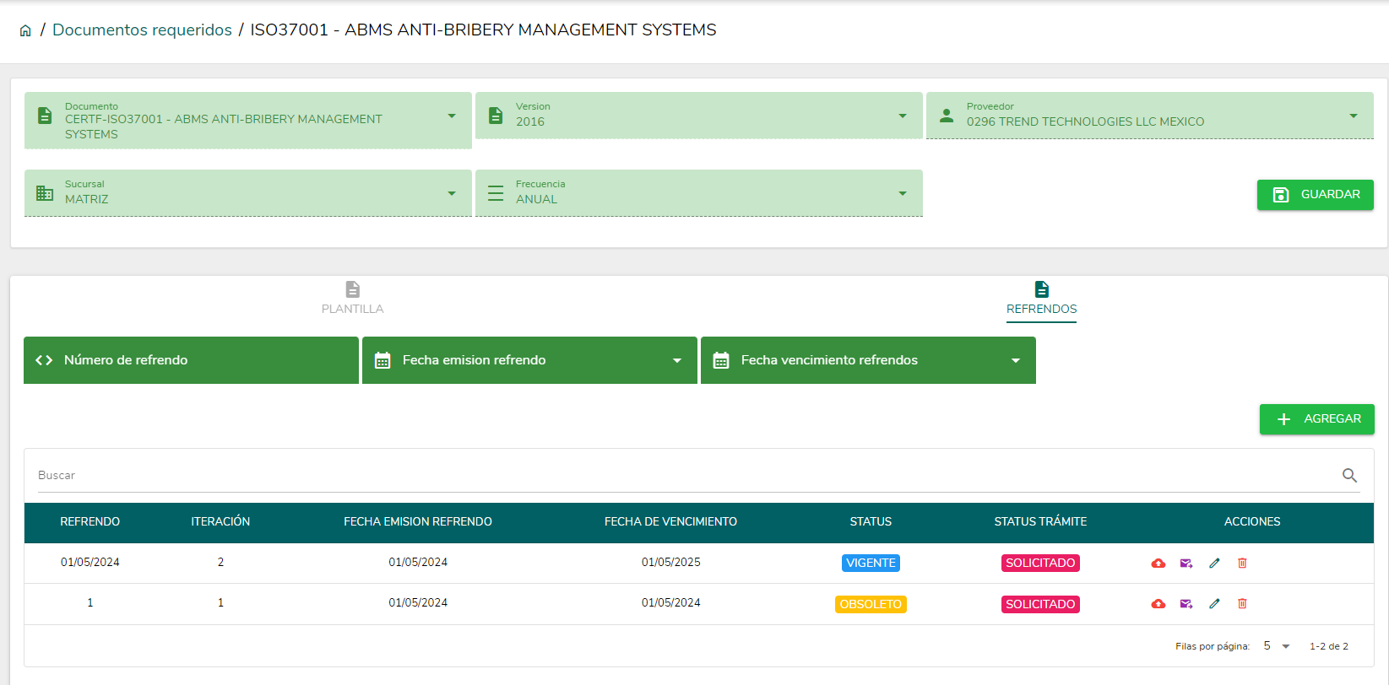Click the VIGENTE status badge
1389x685 pixels.
pos(871,564)
